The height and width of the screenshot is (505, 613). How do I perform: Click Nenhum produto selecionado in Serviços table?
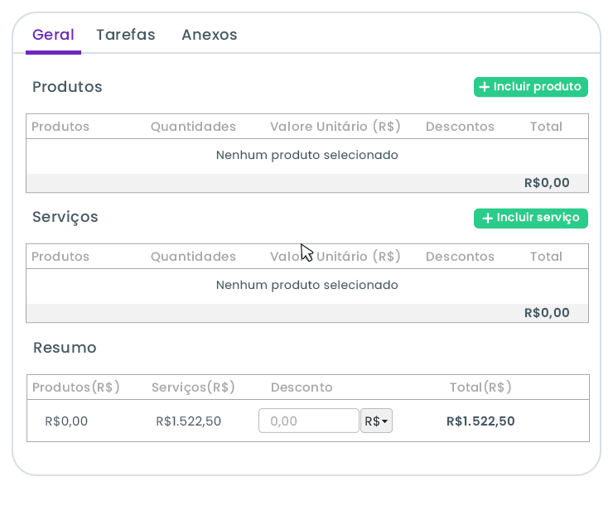(x=306, y=285)
